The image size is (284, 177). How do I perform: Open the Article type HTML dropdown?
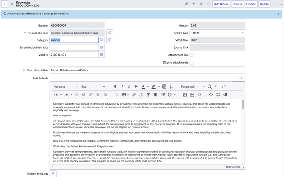[218, 33]
